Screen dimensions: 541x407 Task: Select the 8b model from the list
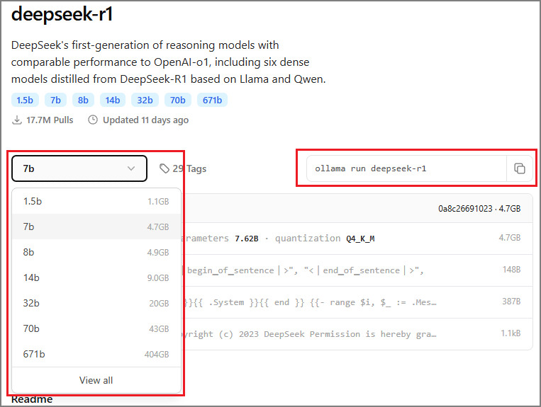point(96,252)
